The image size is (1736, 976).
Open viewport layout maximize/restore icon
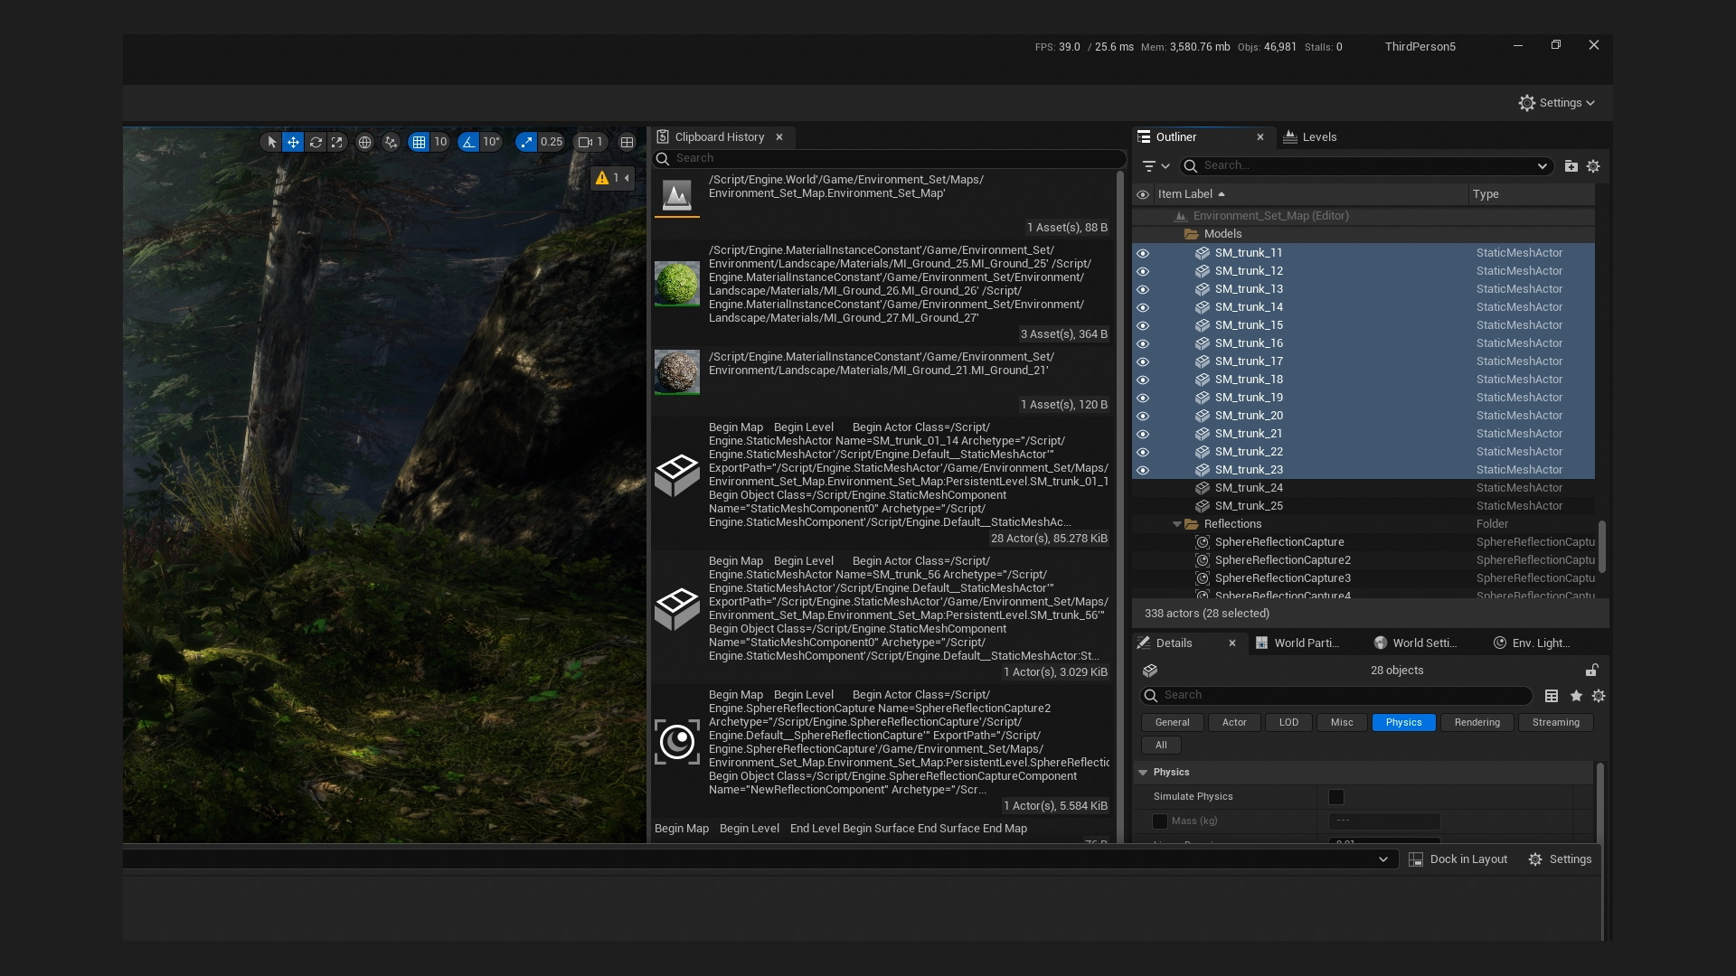point(627,142)
